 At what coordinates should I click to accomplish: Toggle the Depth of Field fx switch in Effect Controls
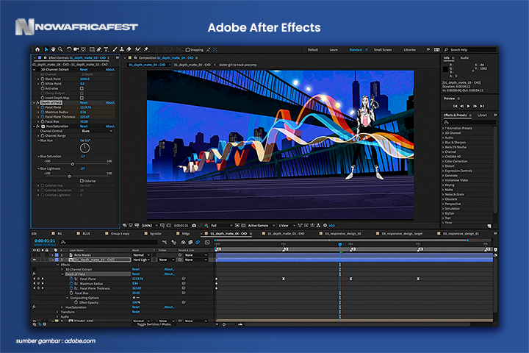pyautogui.click(x=37, y=102)
